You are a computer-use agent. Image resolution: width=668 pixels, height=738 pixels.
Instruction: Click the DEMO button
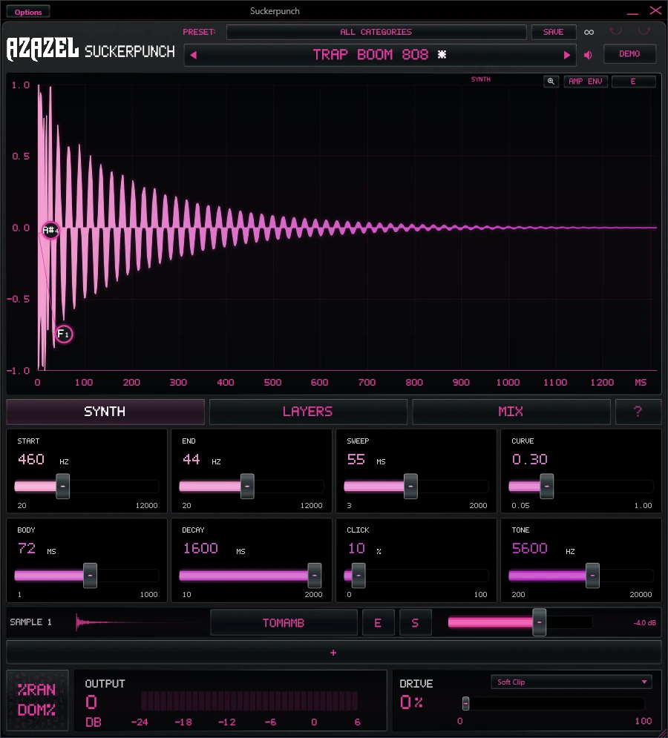coord(629,53)
